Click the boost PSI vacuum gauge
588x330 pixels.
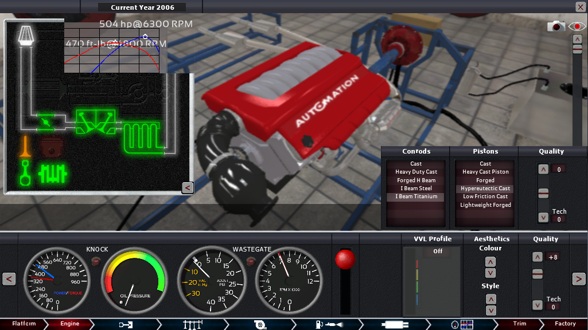(212, 280)
